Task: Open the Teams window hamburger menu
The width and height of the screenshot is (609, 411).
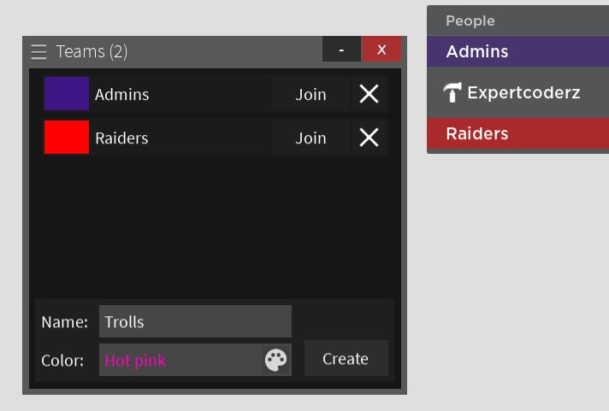Action: pos(38,51)
